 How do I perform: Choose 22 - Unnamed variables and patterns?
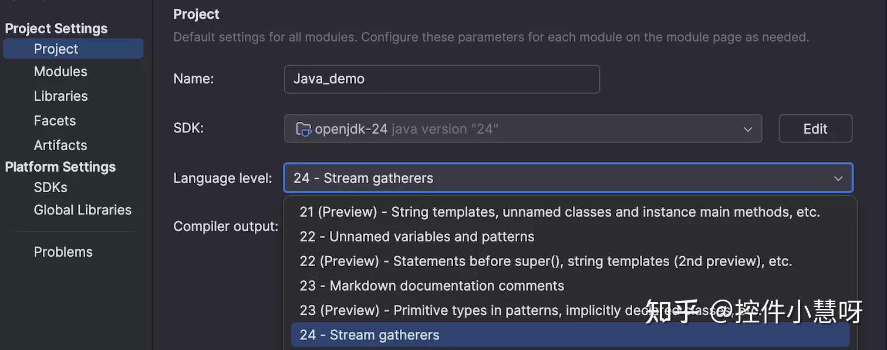(417, 236)
